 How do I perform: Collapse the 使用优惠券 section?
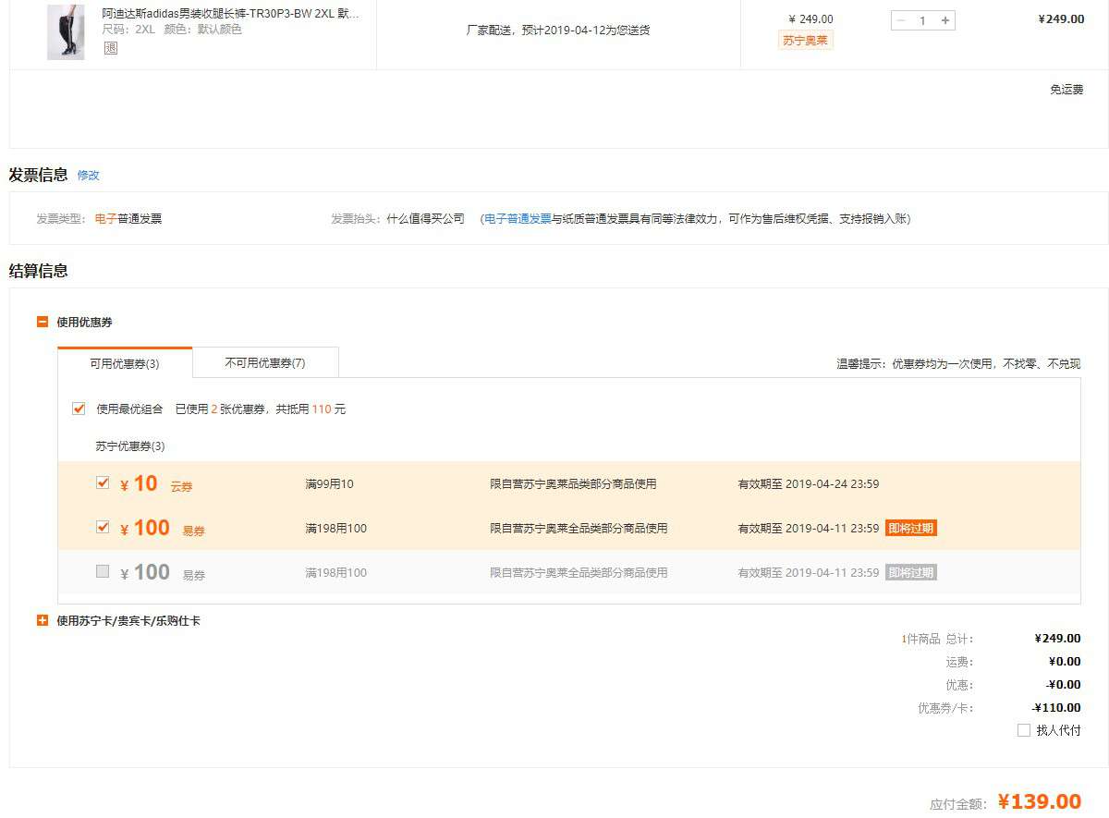pos(42,322)
